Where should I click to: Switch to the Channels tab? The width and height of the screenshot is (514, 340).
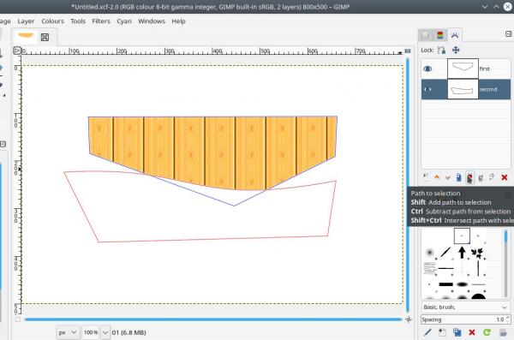(440, 35)
